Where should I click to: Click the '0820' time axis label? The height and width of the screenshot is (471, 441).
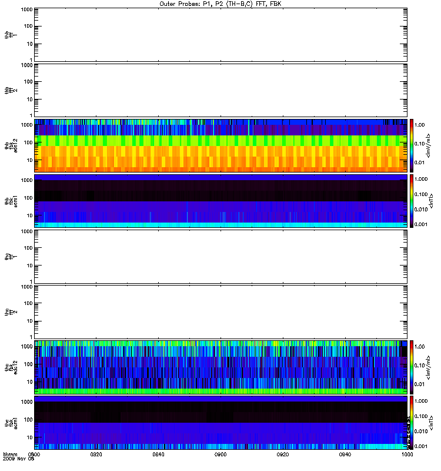pos(96,455)
